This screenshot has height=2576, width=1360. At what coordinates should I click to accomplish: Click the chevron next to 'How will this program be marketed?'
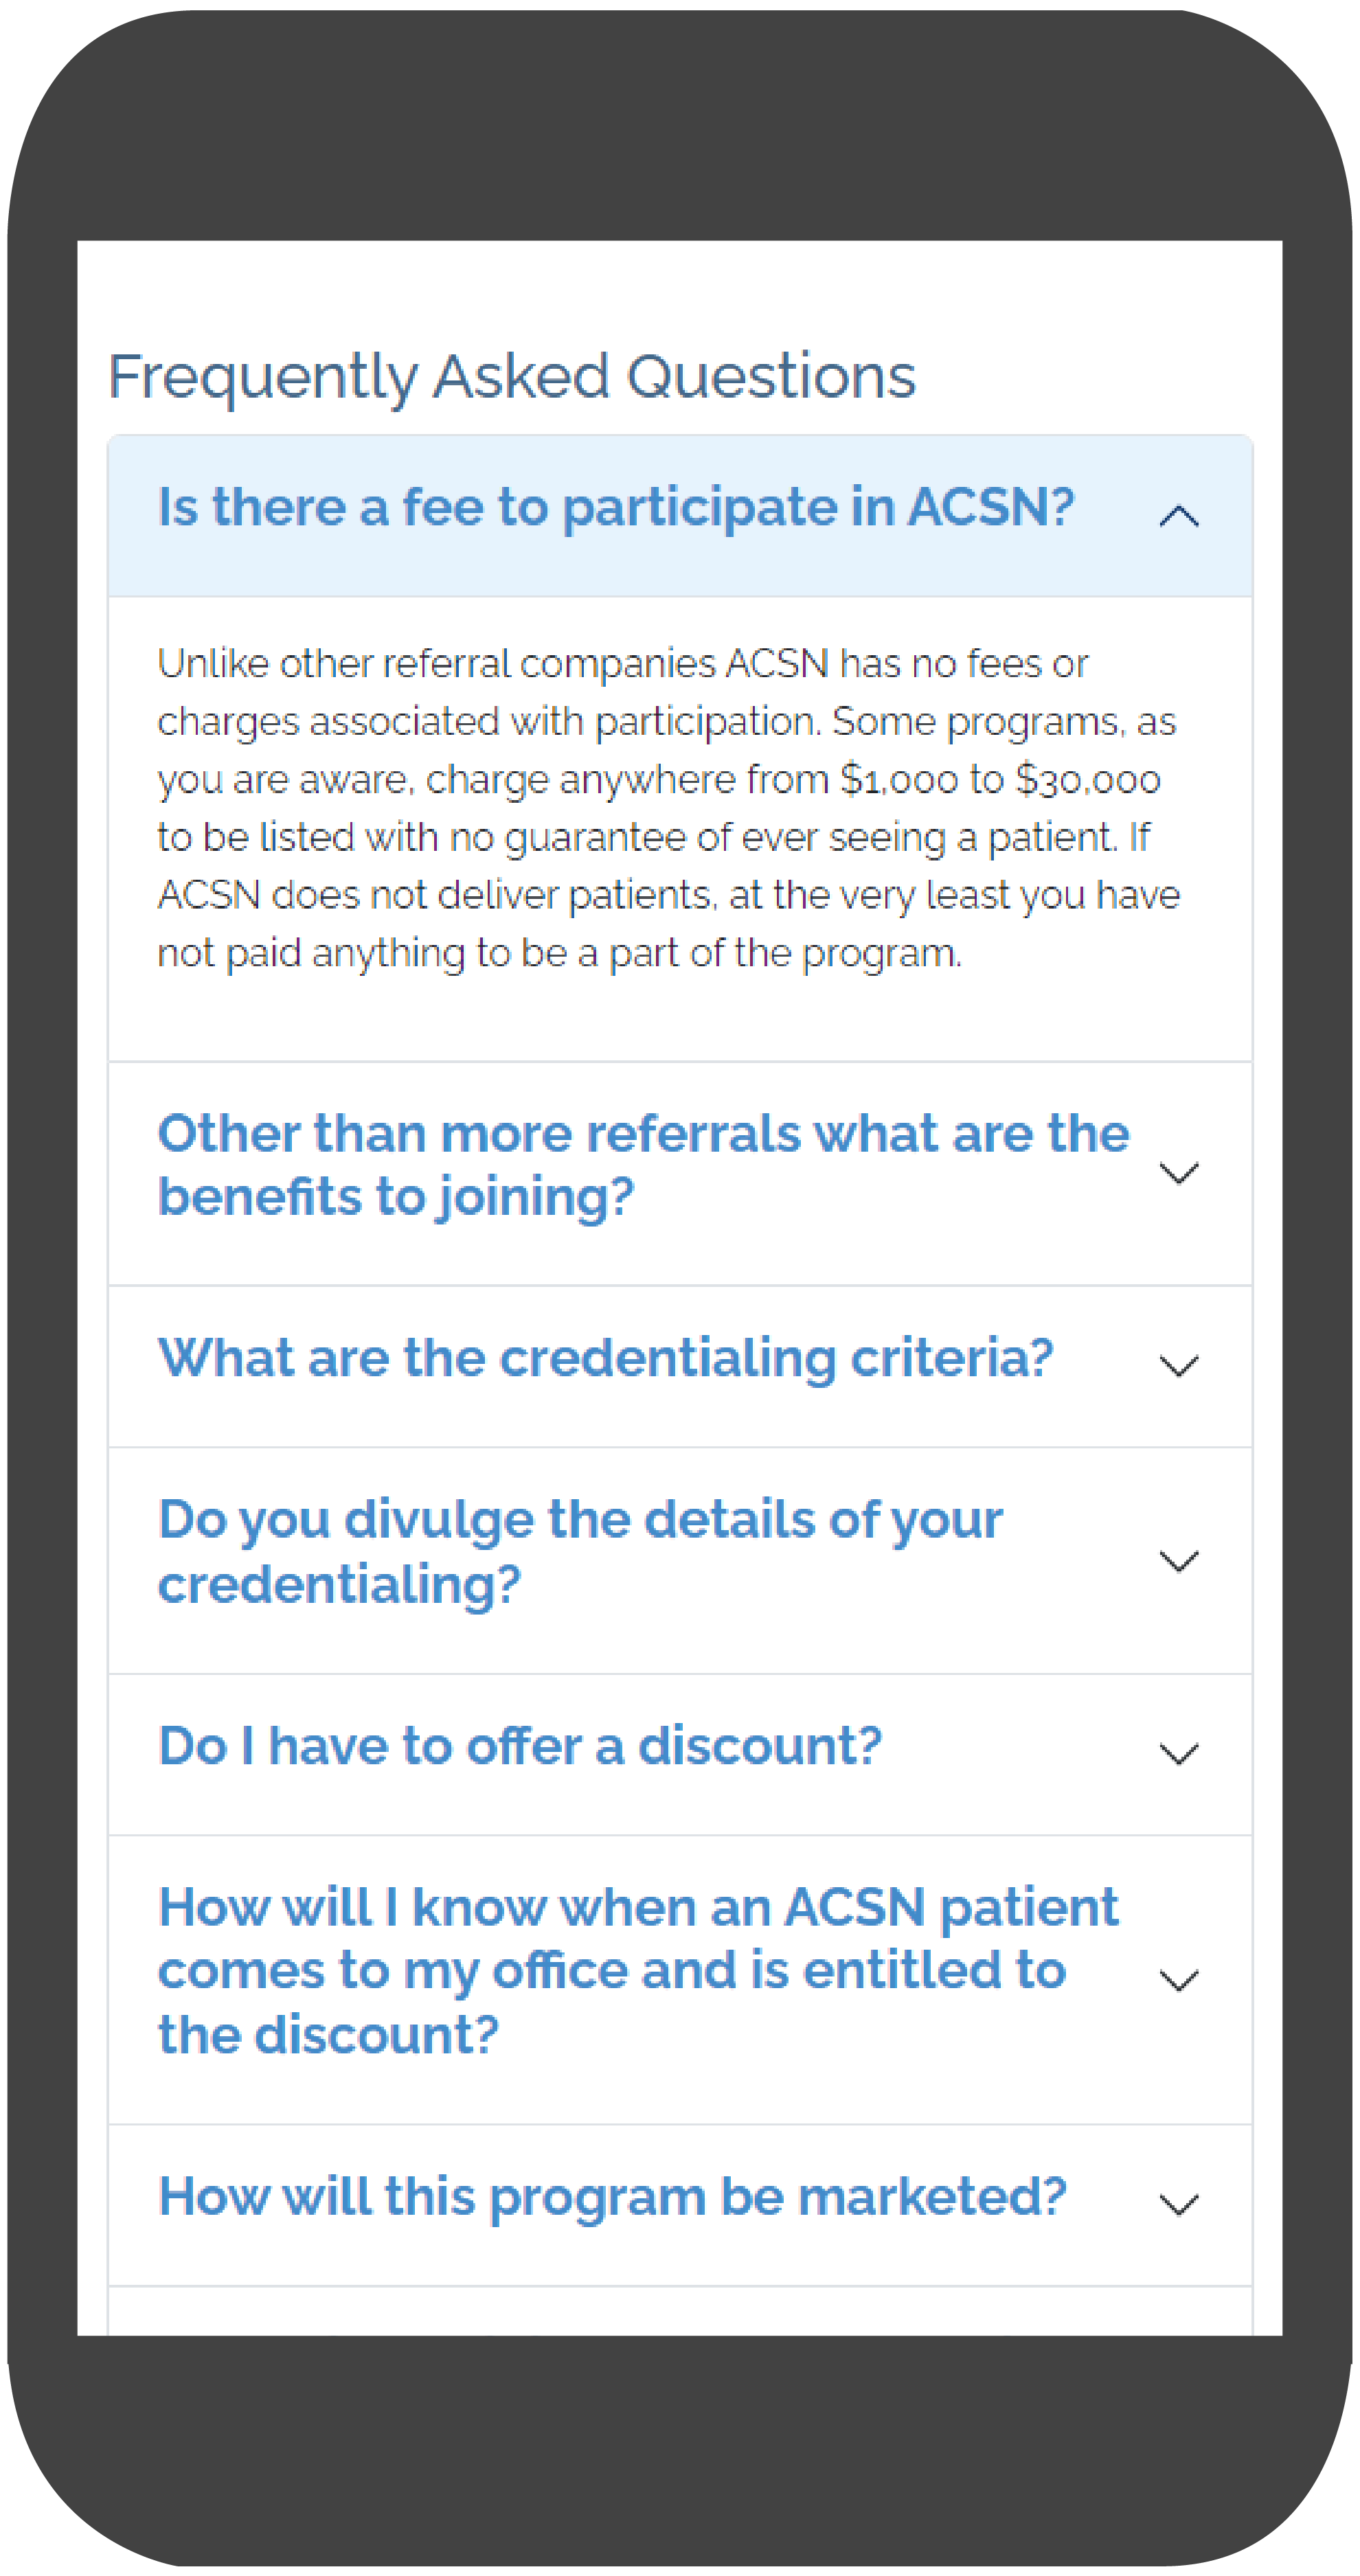tap(1178, 2204)
